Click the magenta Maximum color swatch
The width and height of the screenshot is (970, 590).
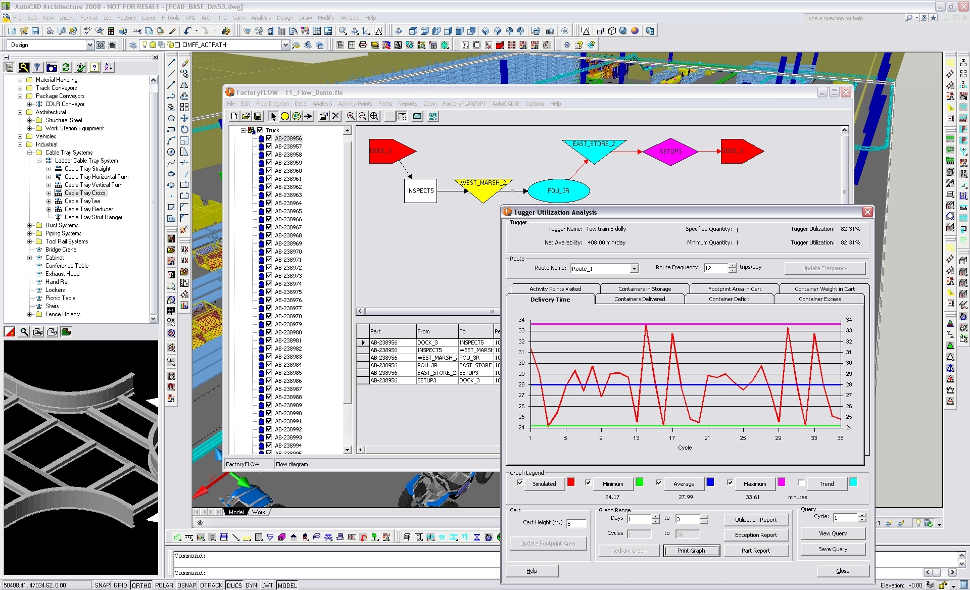coord(781,482)
